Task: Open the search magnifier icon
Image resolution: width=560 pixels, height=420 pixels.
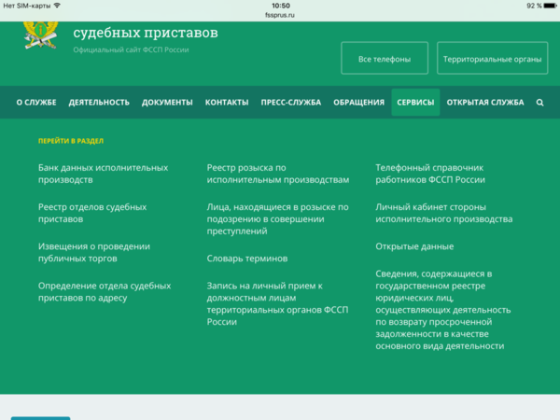Action: pos(539,103)
